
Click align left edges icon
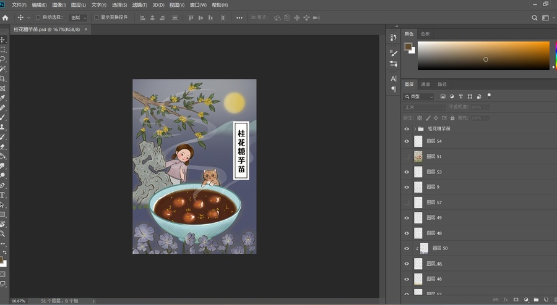coord(142,17)
